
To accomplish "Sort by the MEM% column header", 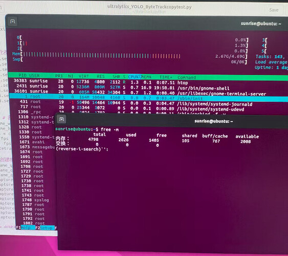I will pos(146,77).
